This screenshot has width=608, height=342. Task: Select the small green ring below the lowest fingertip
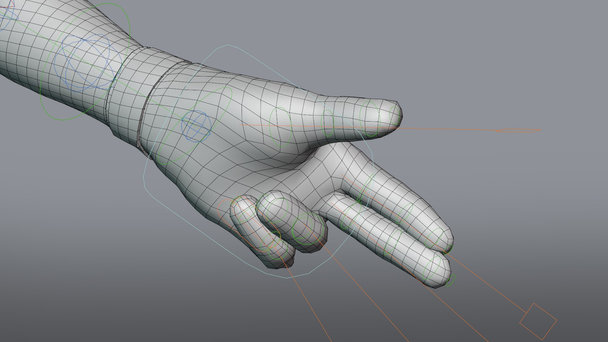coord(450,281)
